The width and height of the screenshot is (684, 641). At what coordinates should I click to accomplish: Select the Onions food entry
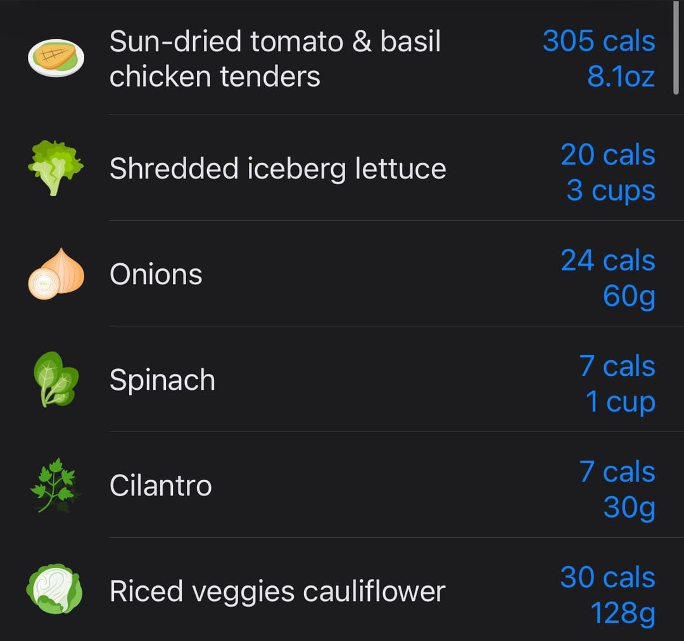[156, 275]
